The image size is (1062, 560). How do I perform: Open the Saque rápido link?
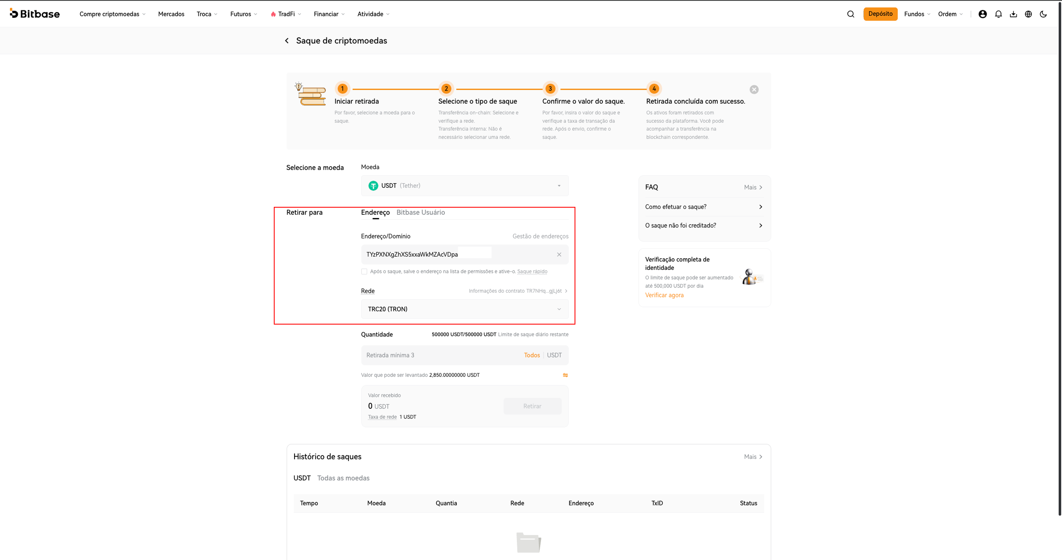[532, 272]
